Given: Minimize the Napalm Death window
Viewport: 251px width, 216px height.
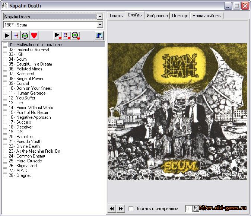Looking at the screenshot, I should pos(228,6).
